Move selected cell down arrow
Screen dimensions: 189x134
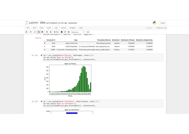click(x=51, y=32)
